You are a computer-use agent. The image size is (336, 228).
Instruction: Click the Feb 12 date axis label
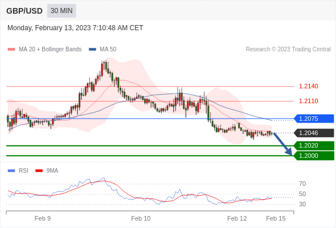(x=237, y=218)
